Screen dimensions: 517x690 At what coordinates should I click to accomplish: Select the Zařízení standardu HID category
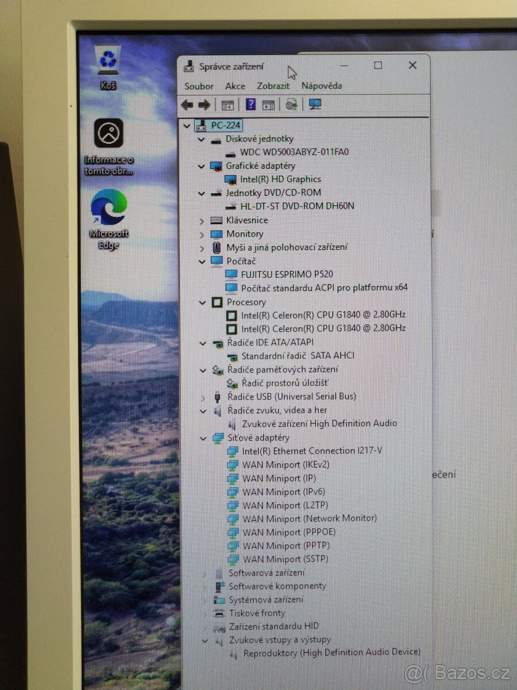coord(274,626)
